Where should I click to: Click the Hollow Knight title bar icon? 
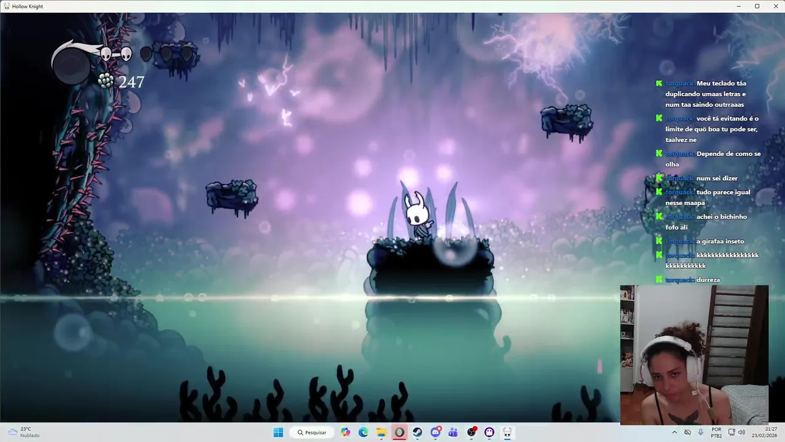coord(7,6)
